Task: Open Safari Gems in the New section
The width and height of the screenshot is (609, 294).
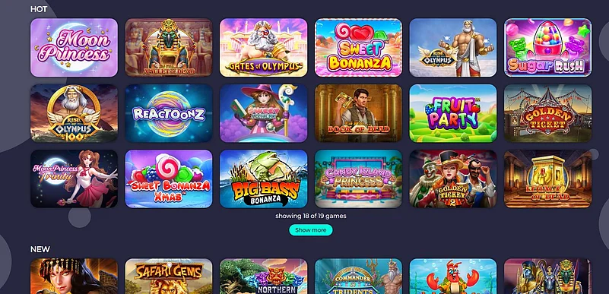Action: [x=169, y=277]
